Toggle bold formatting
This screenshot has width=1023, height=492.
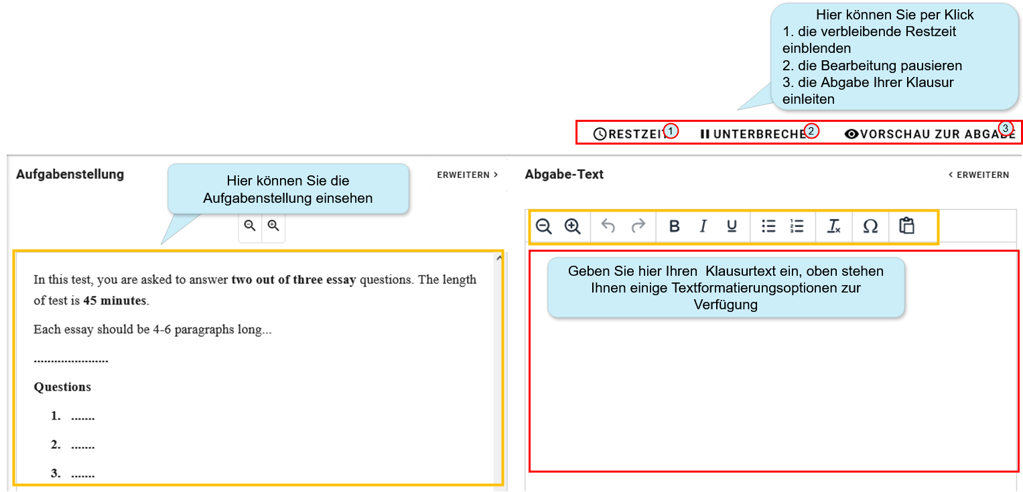coord(675,226)
